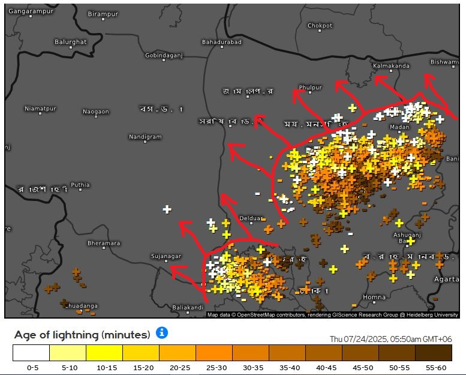Click the Homna place label

click(374, 297)
